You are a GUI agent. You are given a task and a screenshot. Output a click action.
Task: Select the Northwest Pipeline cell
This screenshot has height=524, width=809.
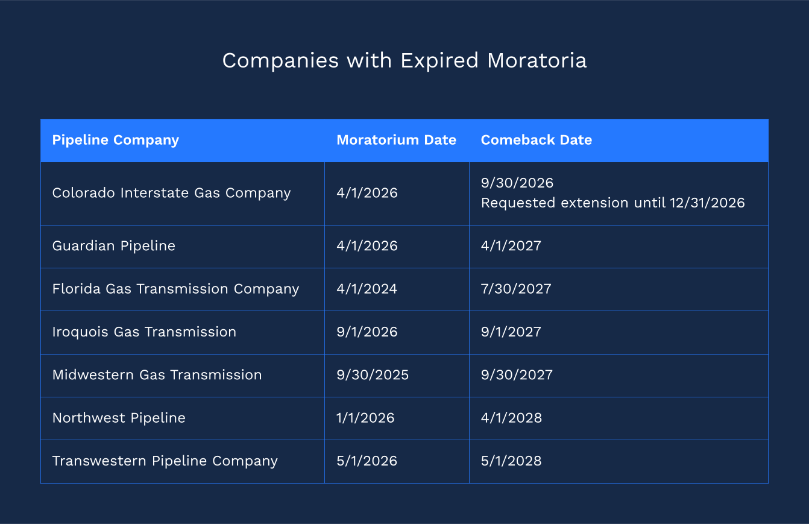[119, 418]
